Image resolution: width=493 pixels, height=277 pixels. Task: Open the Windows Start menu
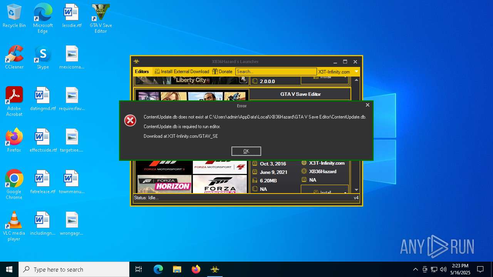(9, 269)
